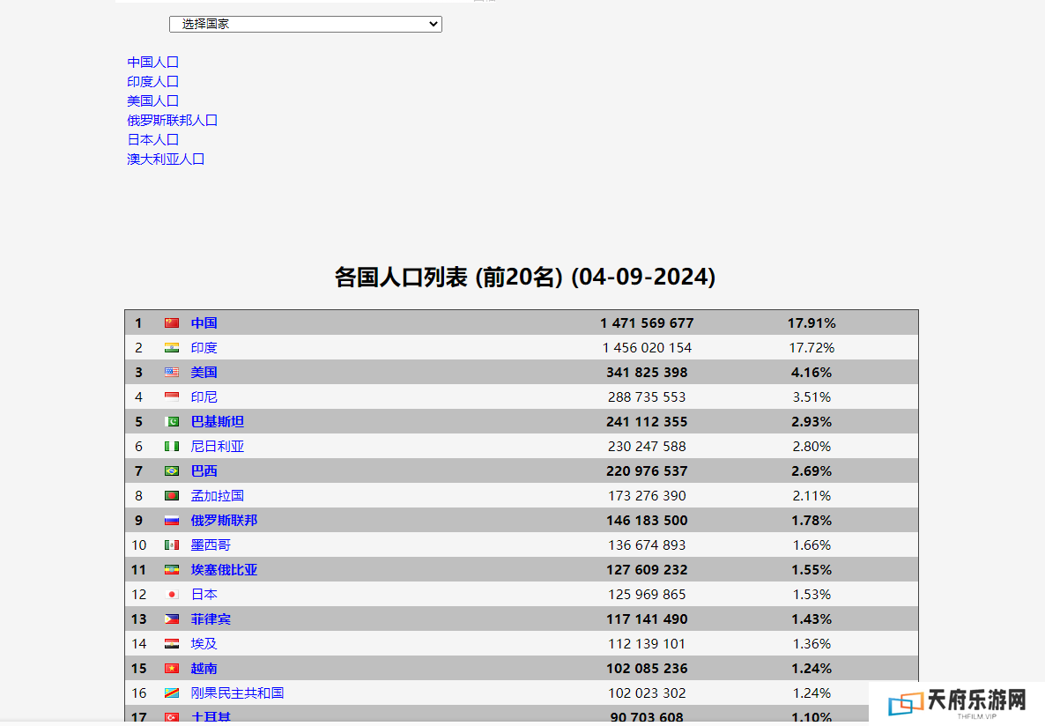Open the 中国人口 link
Viewport: 1045px width, 726px height.
pyautogui.click(x=152, y=62)
